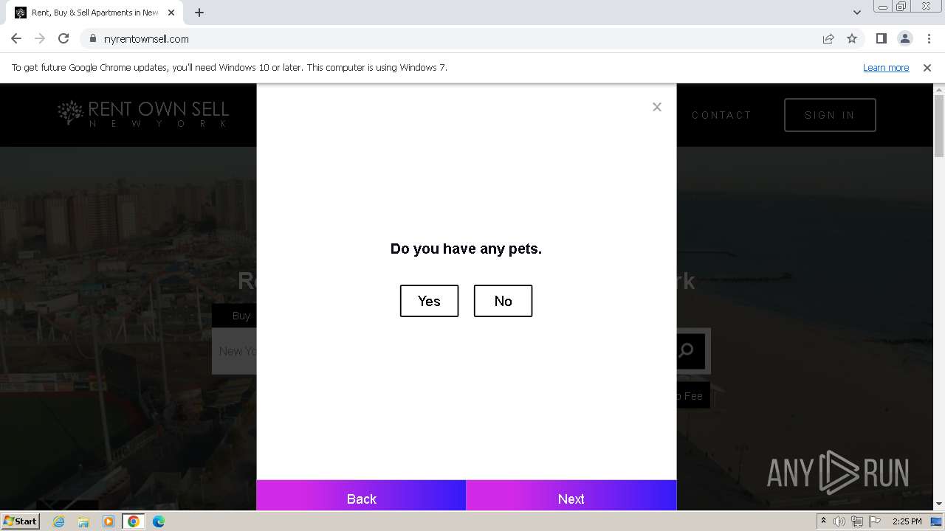Viewport: 945px width, 531px height.
Task: Close the pets survey dialog
Action: coord(656,107)
